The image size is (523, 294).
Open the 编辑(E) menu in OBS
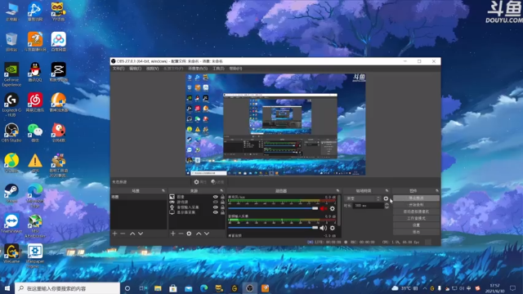(x=135, y=69)
